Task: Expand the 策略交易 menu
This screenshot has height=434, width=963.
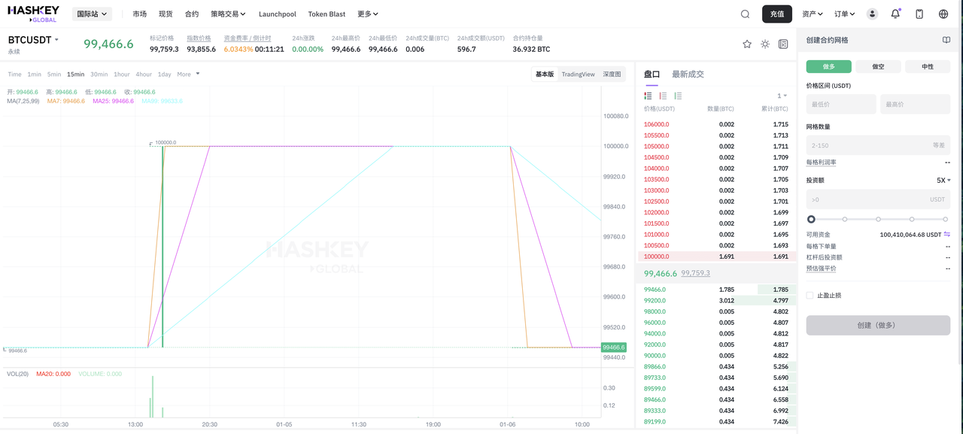Action: 228,14
